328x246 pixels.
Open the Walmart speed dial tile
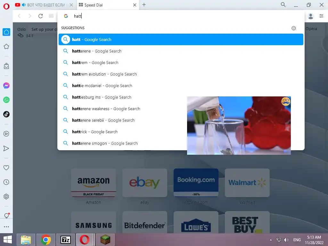247,183
